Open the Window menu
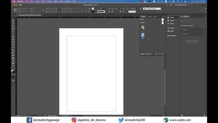 point(68,1)
